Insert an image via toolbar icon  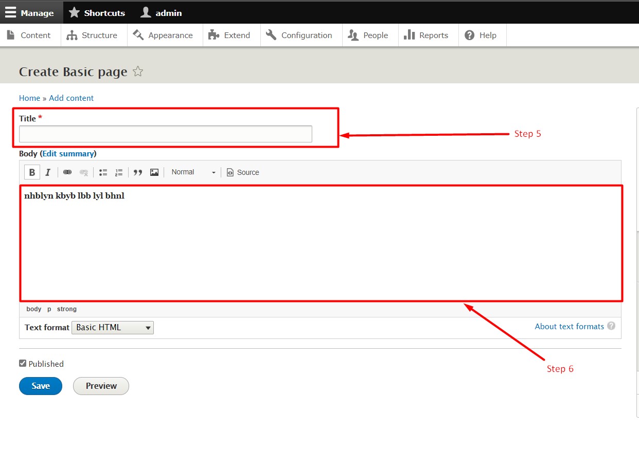pyautogui.click(x=154, y=172)
